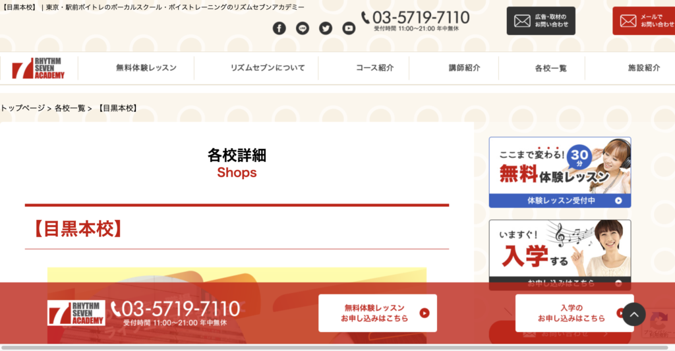675x351 pixels.
Task: Select 講師紹介 in the navigation bar
Action: tap(465, 68)
